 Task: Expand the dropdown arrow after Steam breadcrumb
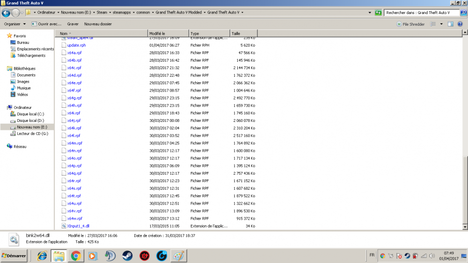(110, 13)
